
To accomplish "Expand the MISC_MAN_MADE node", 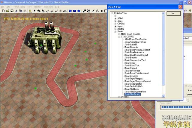I will point(119,34).
